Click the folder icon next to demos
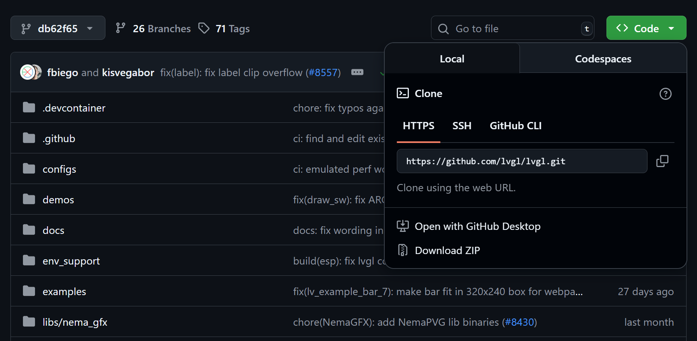Viewport: 697px width, 341px height. point(29,199)
